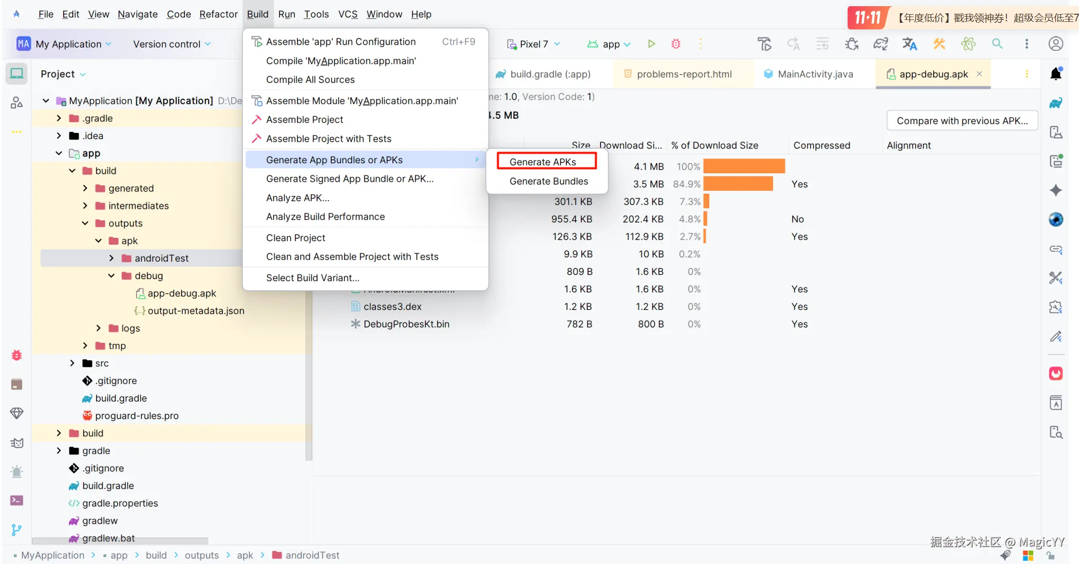
Task: Open the Logcat cat icon panel
Action: click(17, 443)
